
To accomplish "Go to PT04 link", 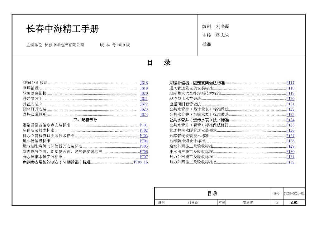I will (144, 141).
